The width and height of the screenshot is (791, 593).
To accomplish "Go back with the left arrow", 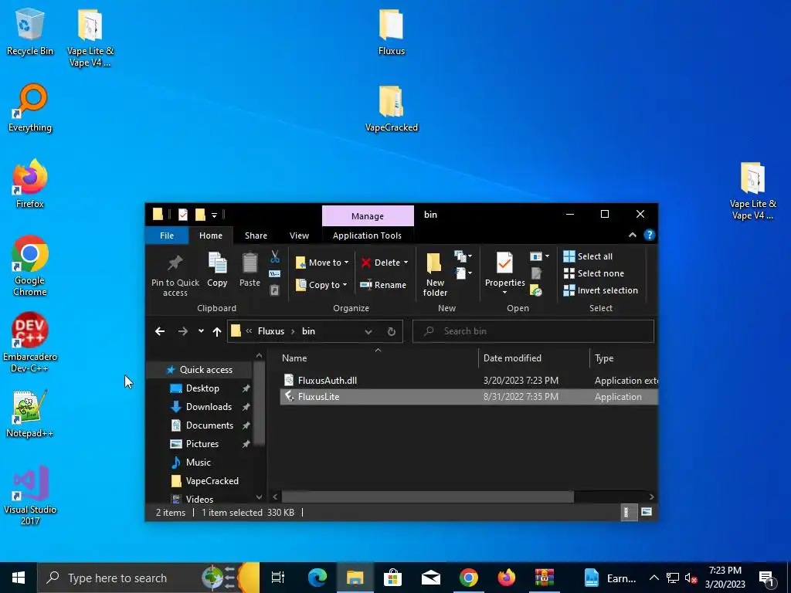I will click(x=160, y=331).
